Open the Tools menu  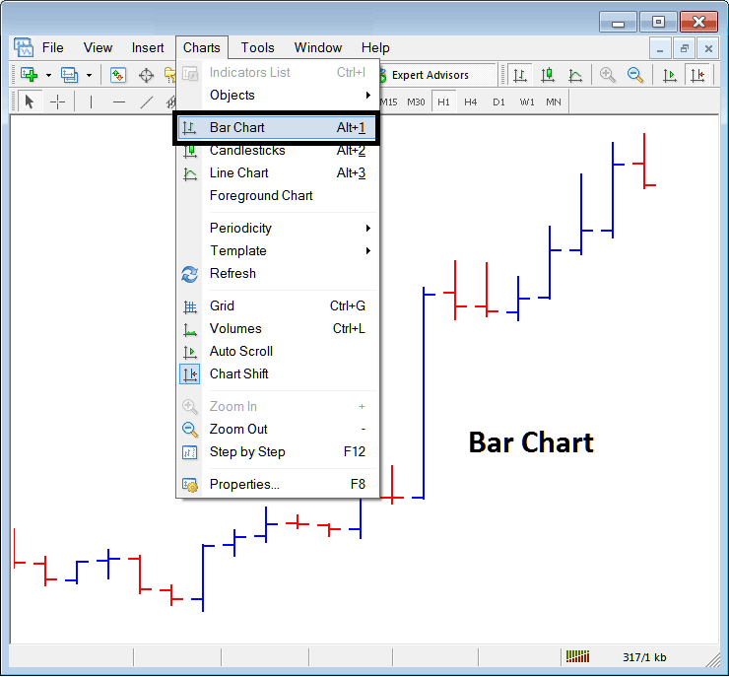[258, 47]
